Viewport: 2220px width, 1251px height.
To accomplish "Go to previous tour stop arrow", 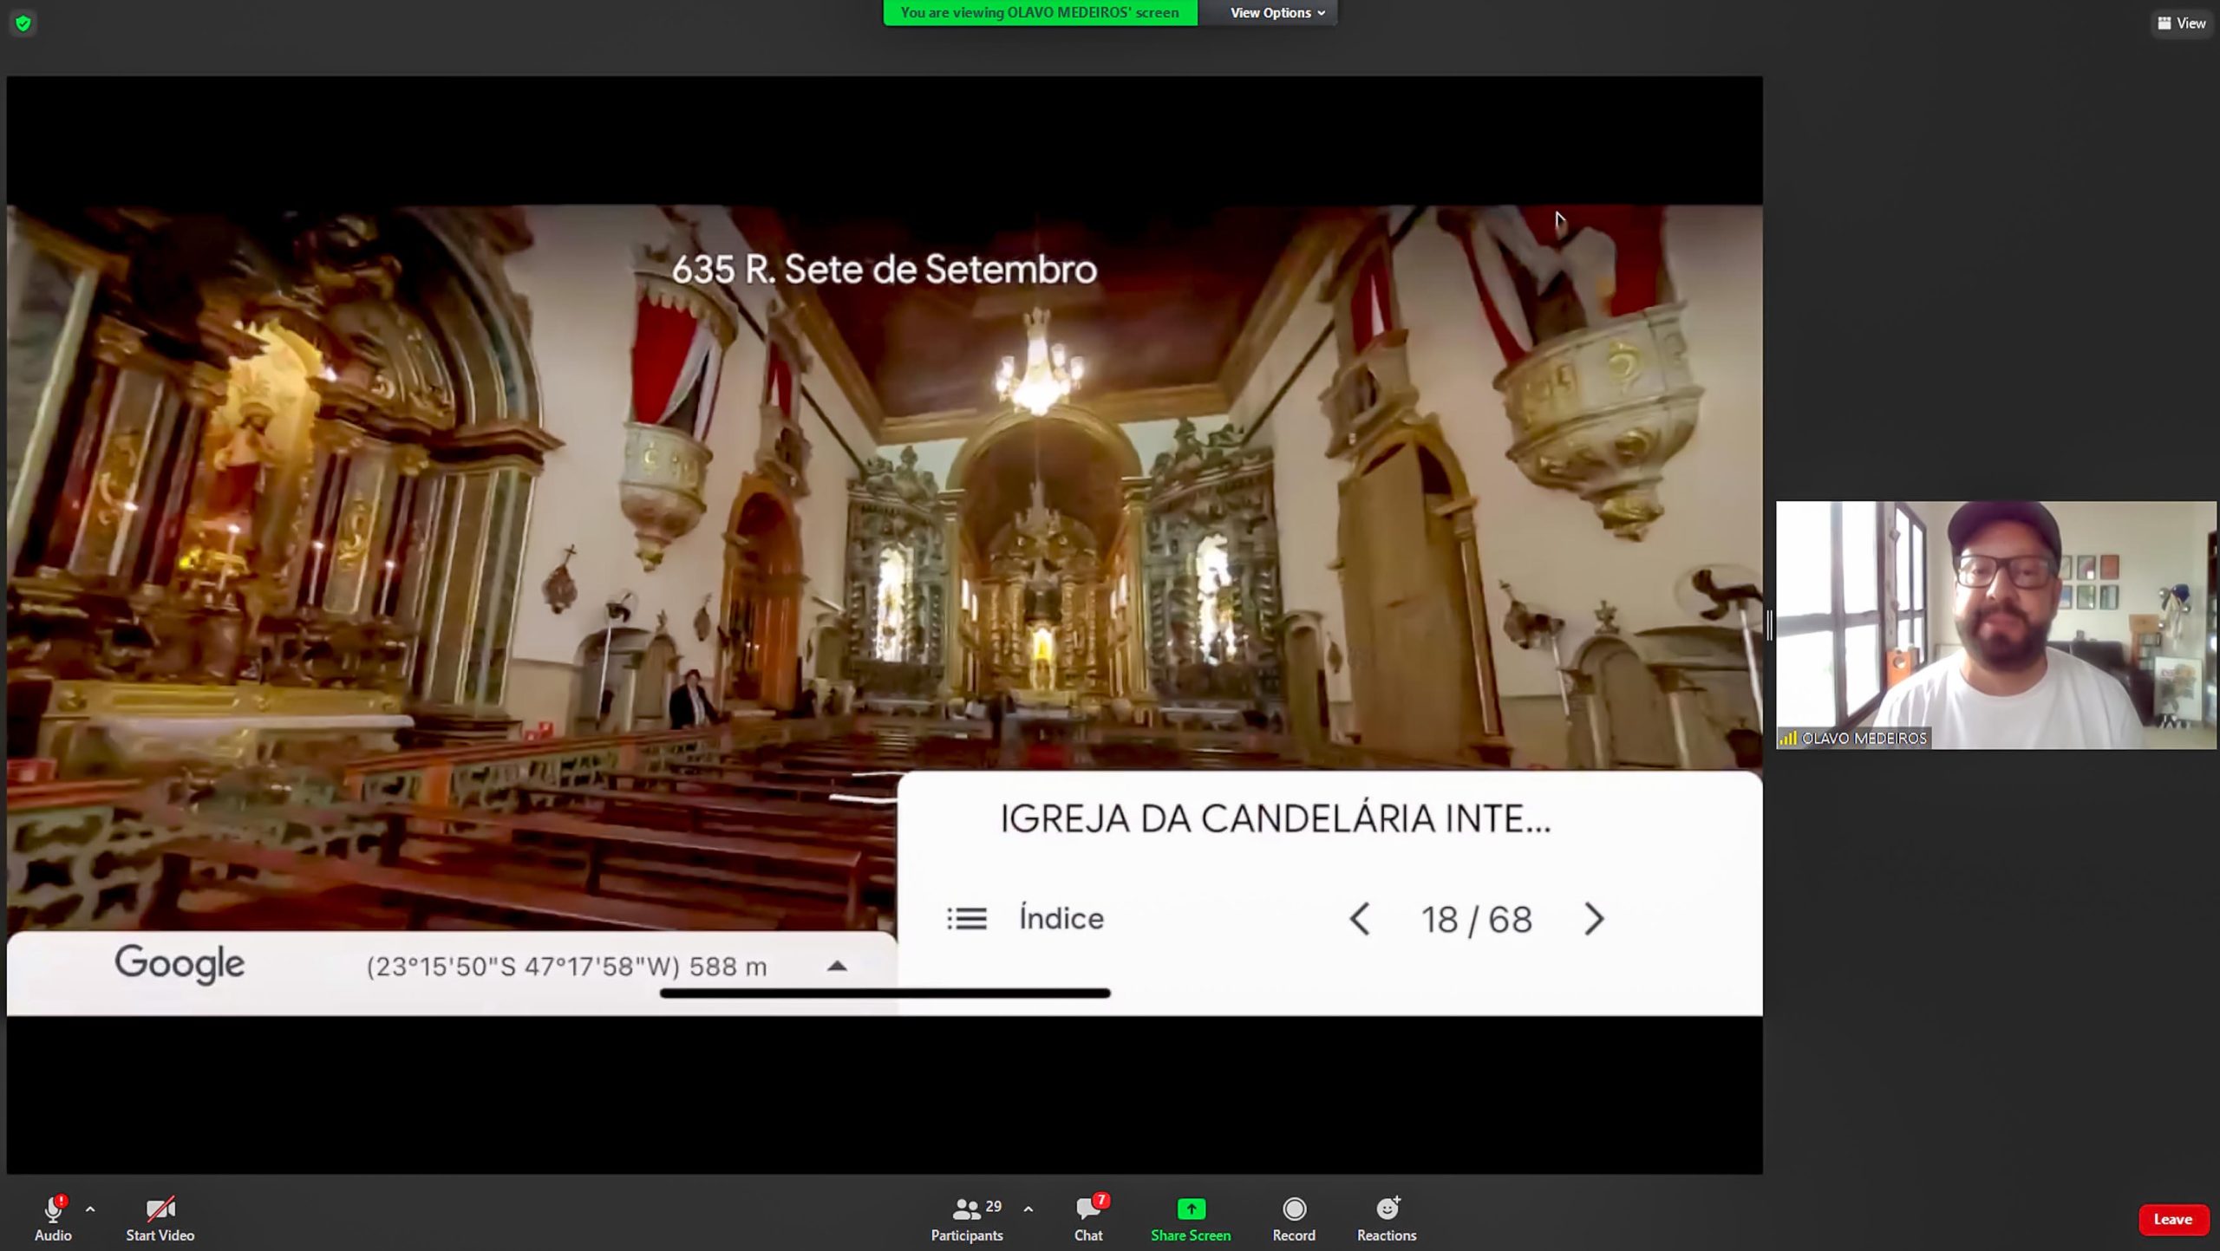I will (1360, 919).
